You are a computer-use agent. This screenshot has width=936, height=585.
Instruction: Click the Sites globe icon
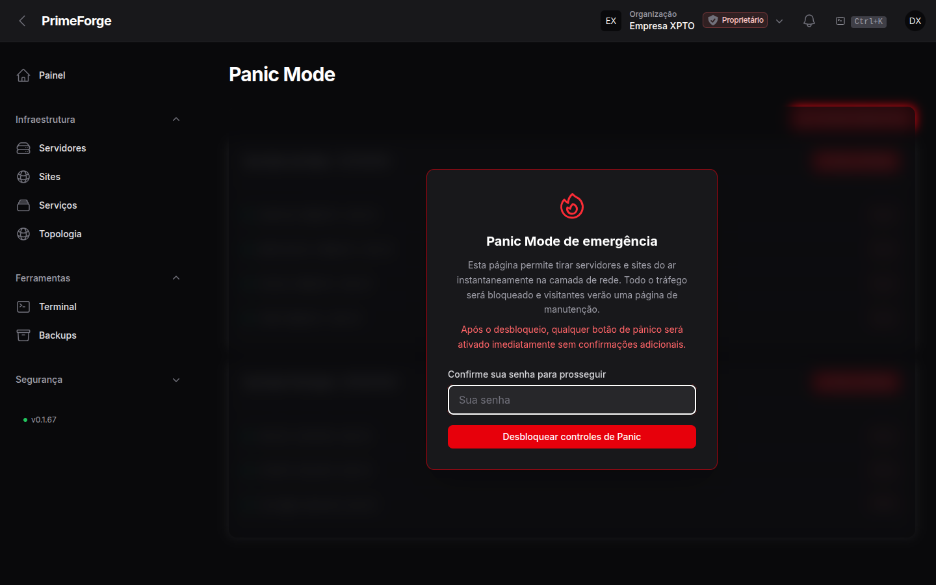[x=23, y=177]
